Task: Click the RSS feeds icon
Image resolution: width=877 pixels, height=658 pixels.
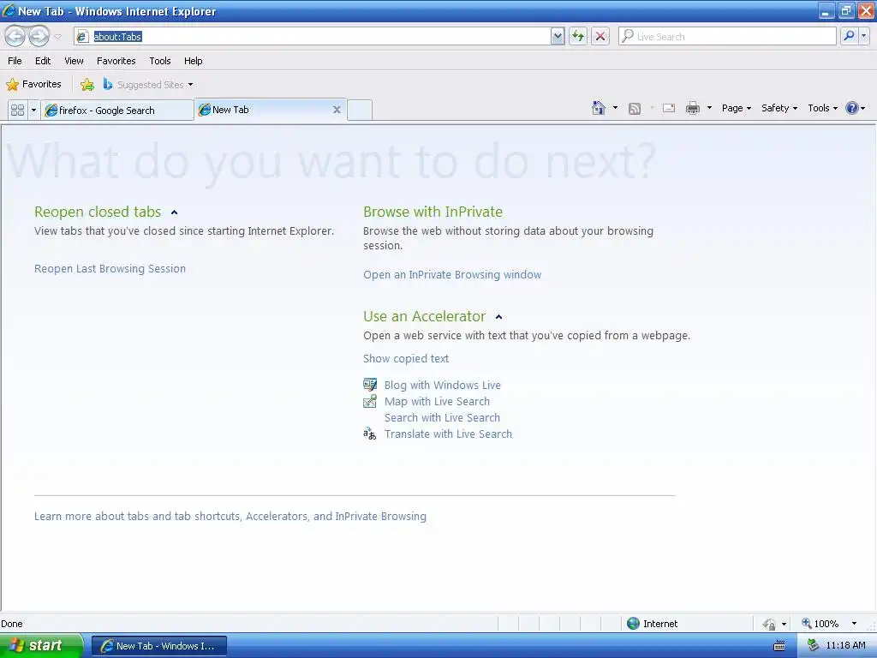Action: pos(635,109)
